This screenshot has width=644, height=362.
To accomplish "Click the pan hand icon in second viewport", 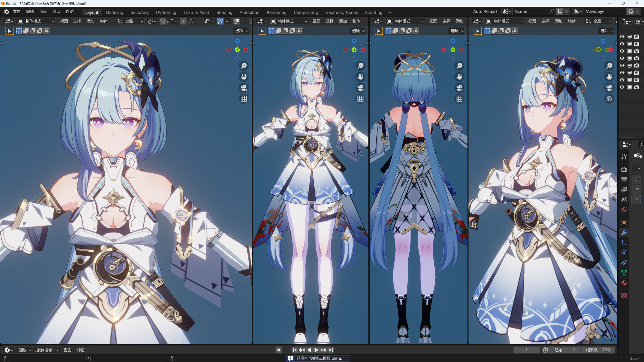I will coord(360,77).
